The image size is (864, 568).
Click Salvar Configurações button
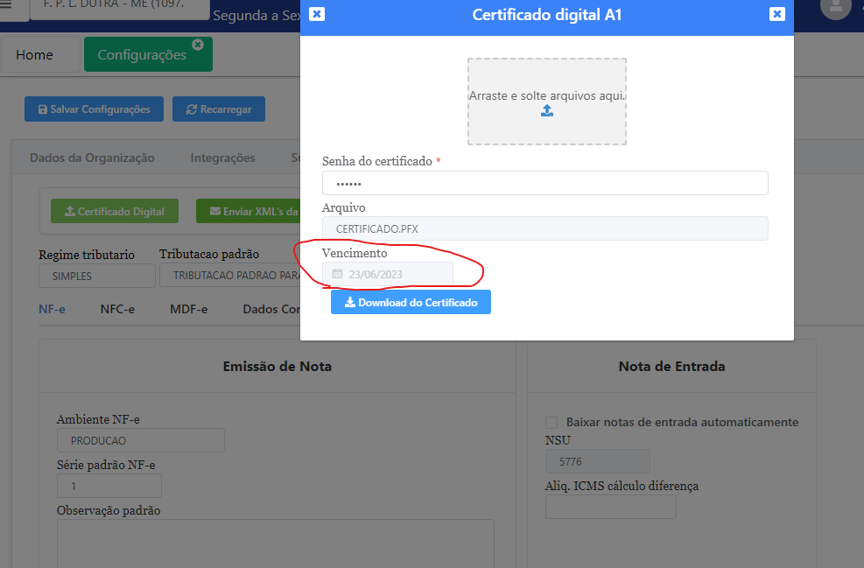pos(94,109)
